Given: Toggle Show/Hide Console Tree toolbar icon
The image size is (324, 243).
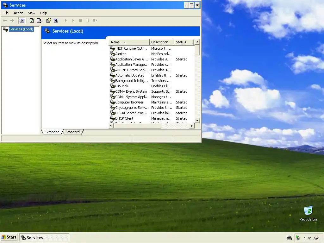Looking at the screenshot, I should pyautogui.click(x=22, y=21).
